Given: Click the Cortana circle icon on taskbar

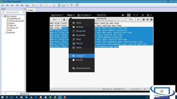Looking at the screenshot, I should pyautogui.click(x=7, y=97).
